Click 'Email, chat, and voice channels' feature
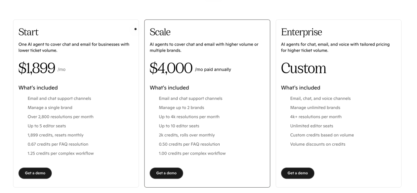Screen dimensions: 417x193 pos(320,99)
